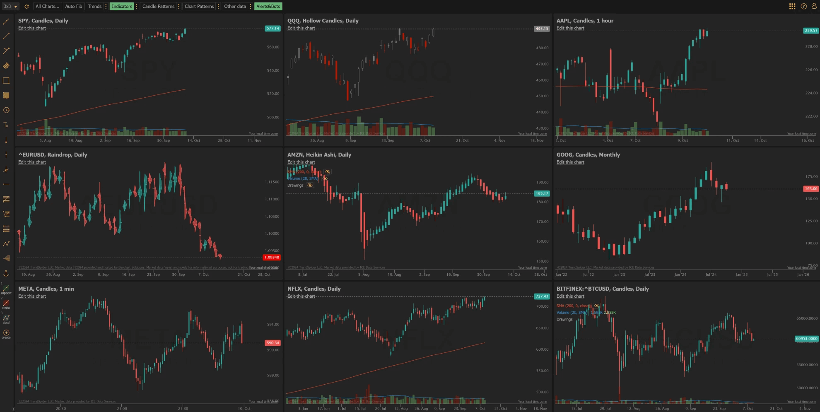The height and width of the screenshot is (412, 820).
Task: Click the GOOG 163.06 price label
Action: tap(810, 189)
